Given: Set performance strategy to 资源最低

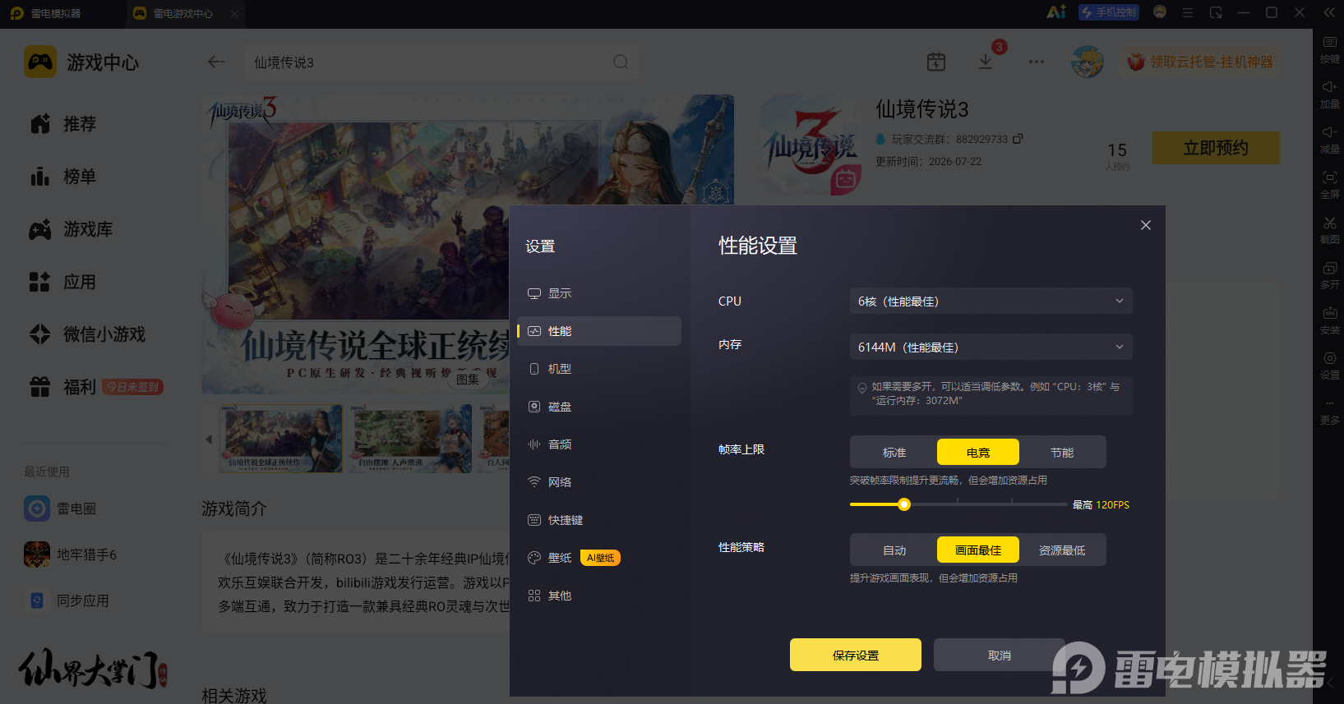Looking at the screenshot, I should point(1062,550).
